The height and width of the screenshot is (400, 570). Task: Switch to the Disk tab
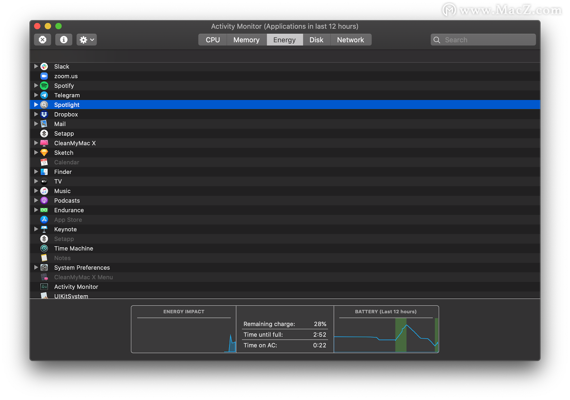[316, 40]
